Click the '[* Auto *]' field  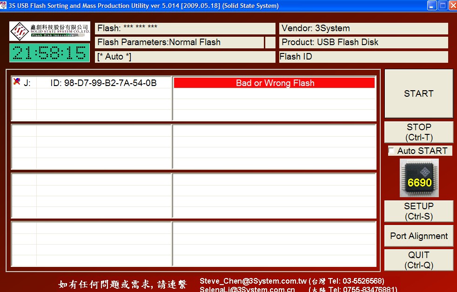[x=185, y=57]
